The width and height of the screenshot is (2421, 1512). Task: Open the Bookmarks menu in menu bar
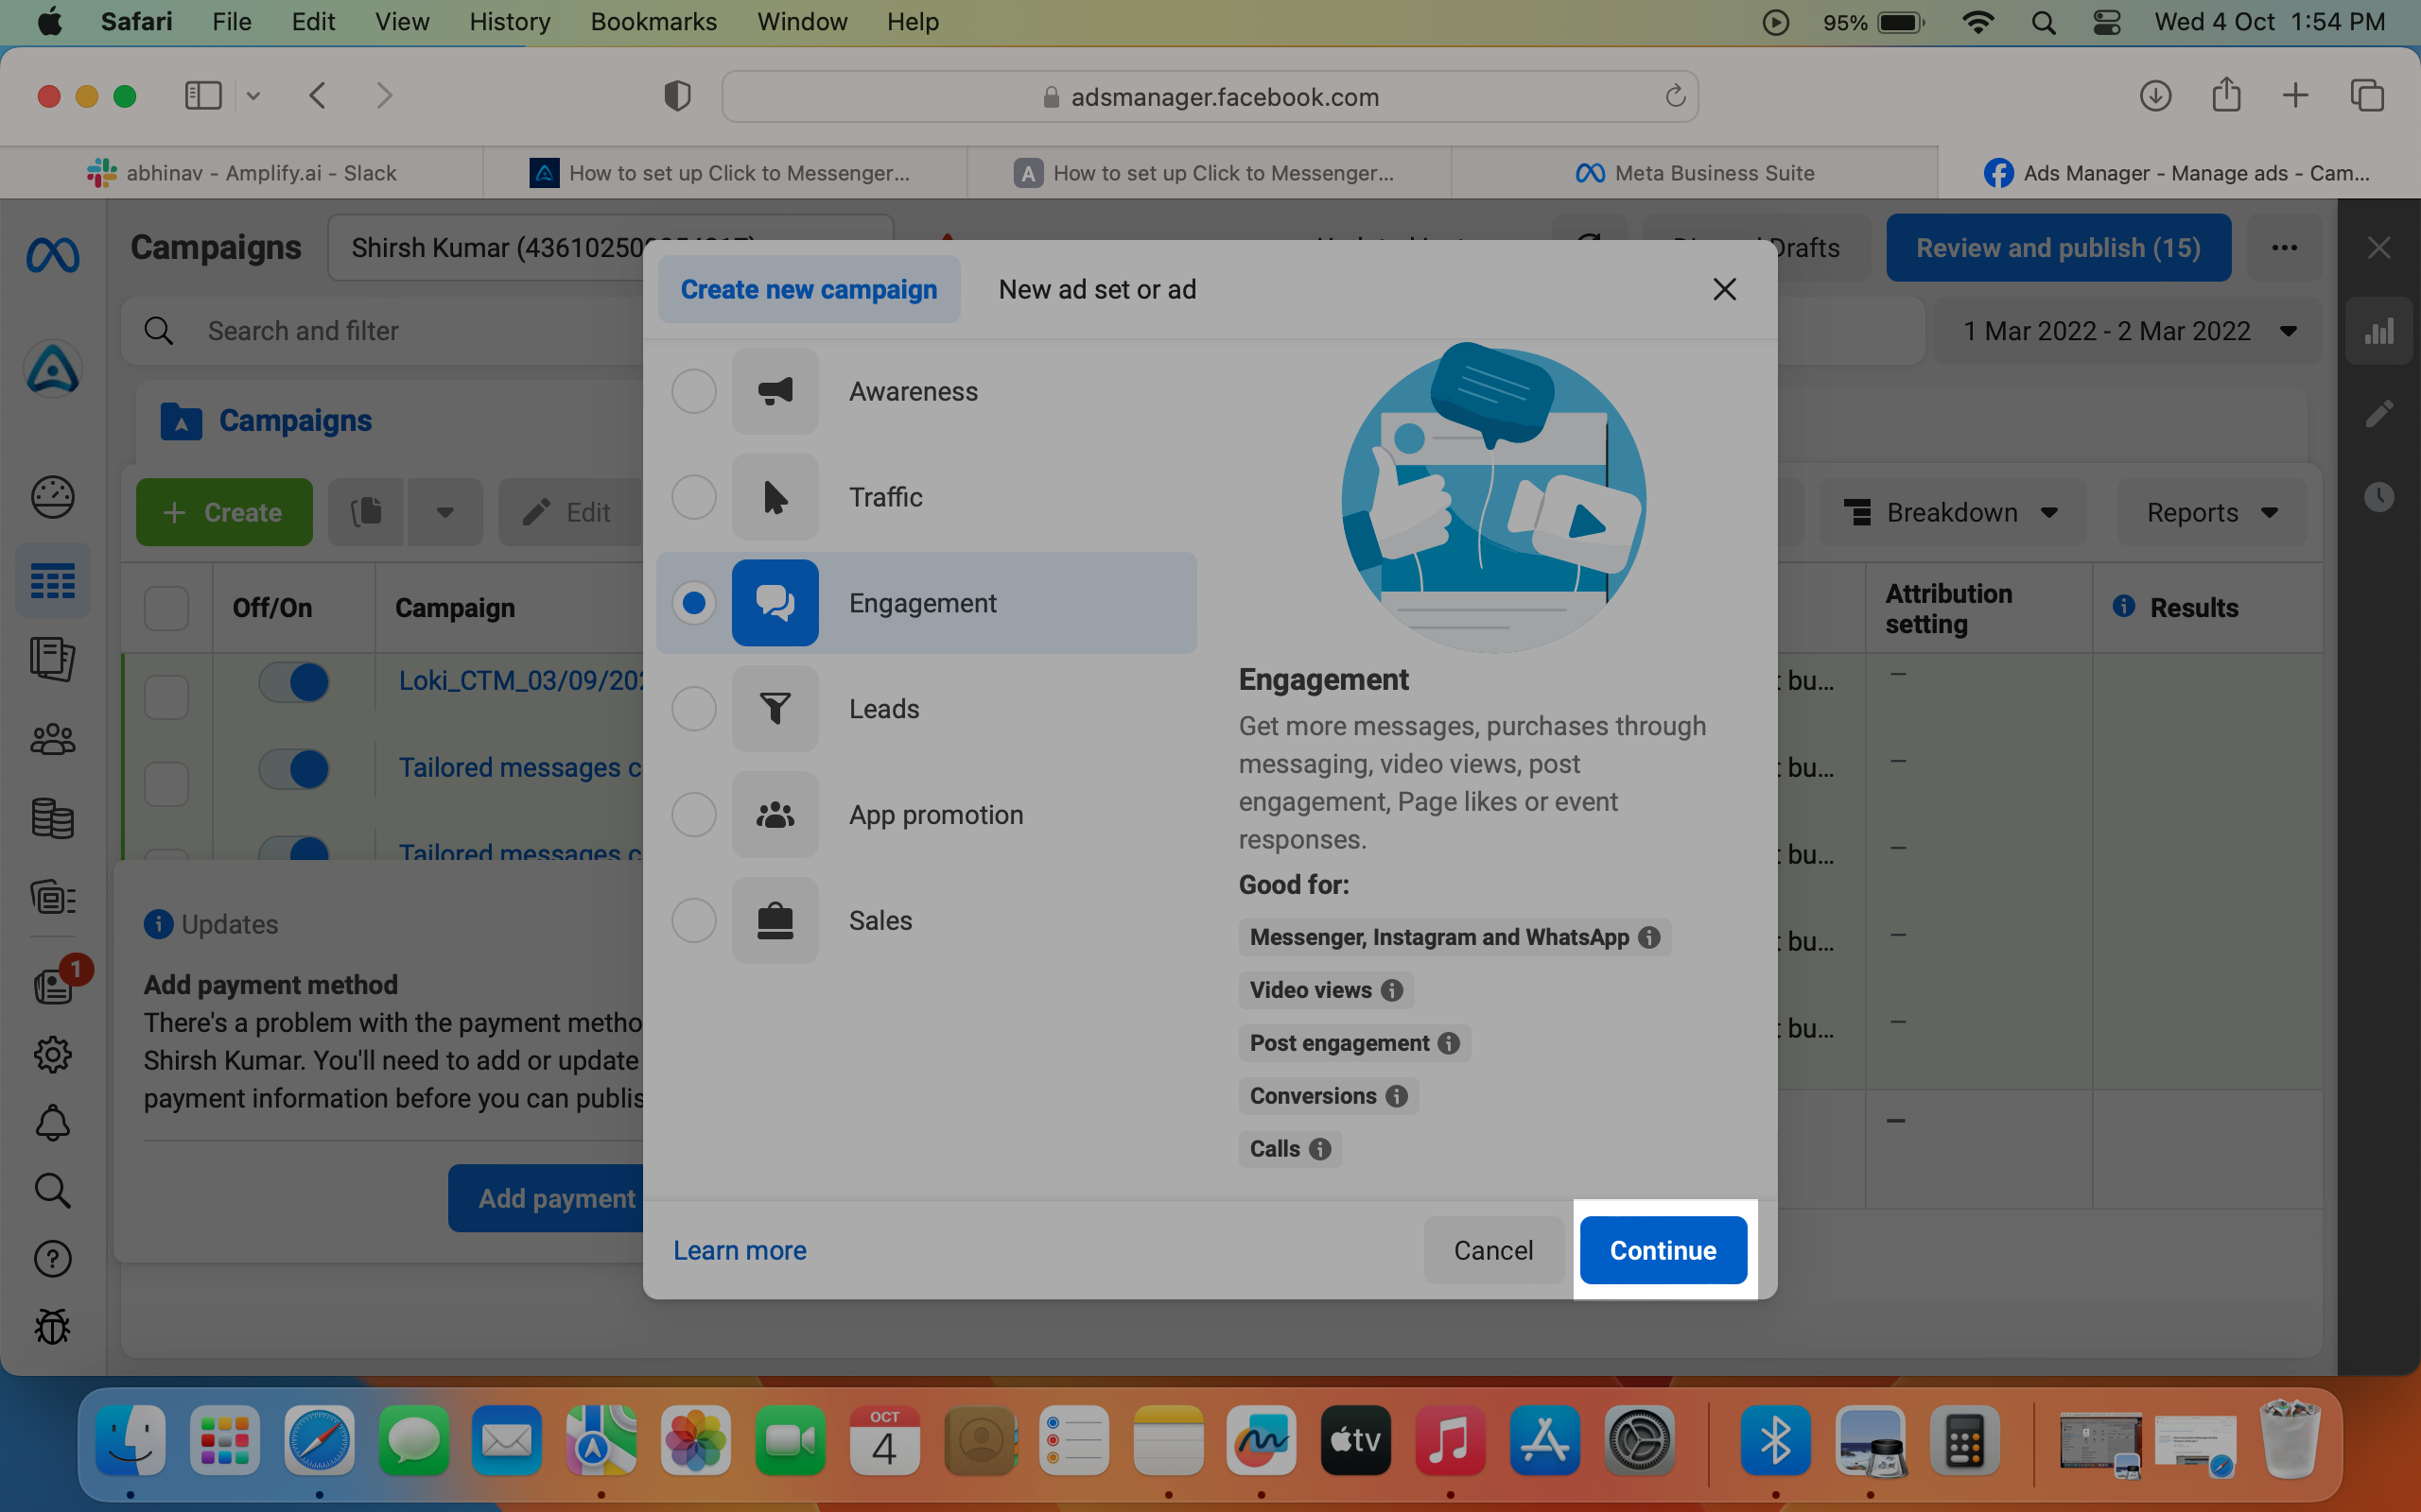[x=653, y=22]
